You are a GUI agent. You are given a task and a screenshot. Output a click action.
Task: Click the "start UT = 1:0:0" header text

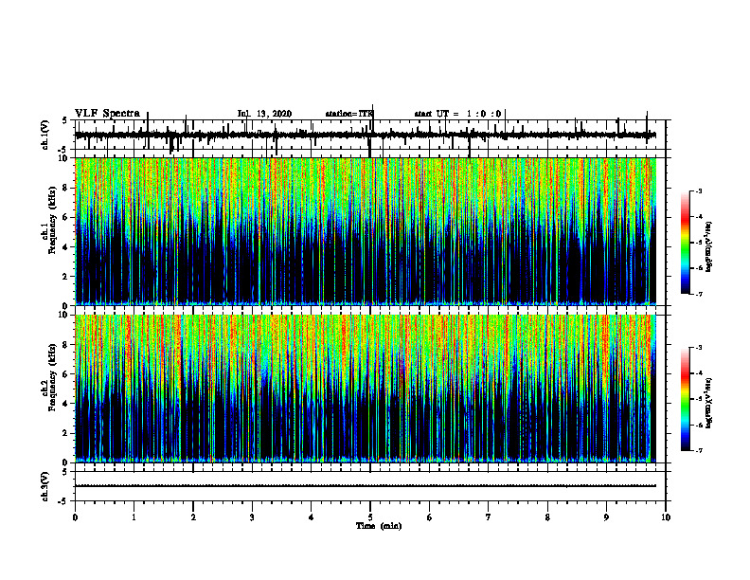pos(457,114)
